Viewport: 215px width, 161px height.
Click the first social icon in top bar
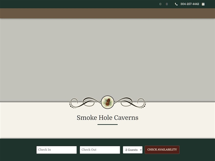[160, 4]
